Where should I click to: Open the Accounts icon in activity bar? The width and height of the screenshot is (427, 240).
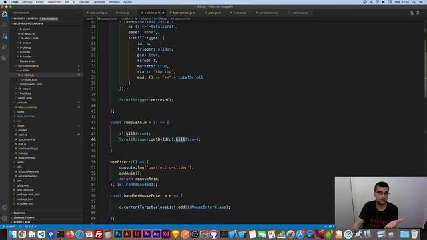[5, 207]
